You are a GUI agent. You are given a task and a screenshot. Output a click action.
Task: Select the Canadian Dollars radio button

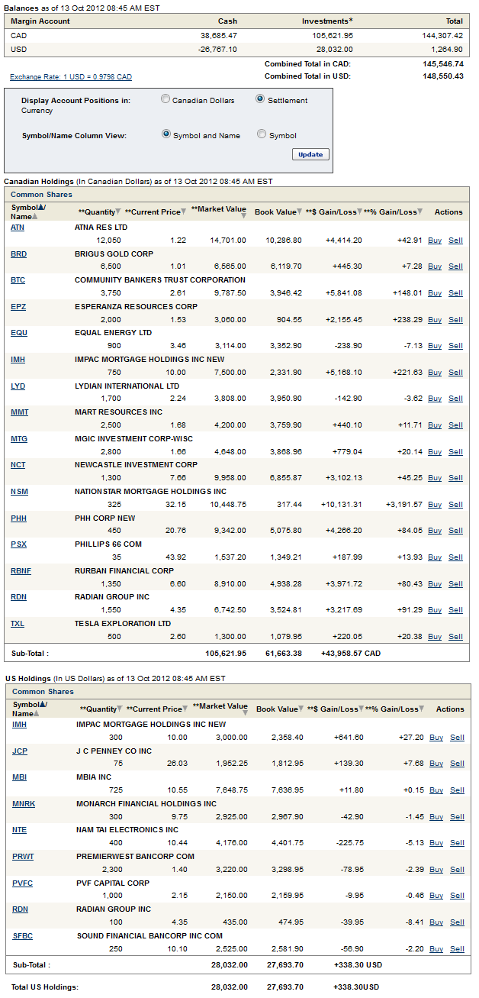coord(166,99)
